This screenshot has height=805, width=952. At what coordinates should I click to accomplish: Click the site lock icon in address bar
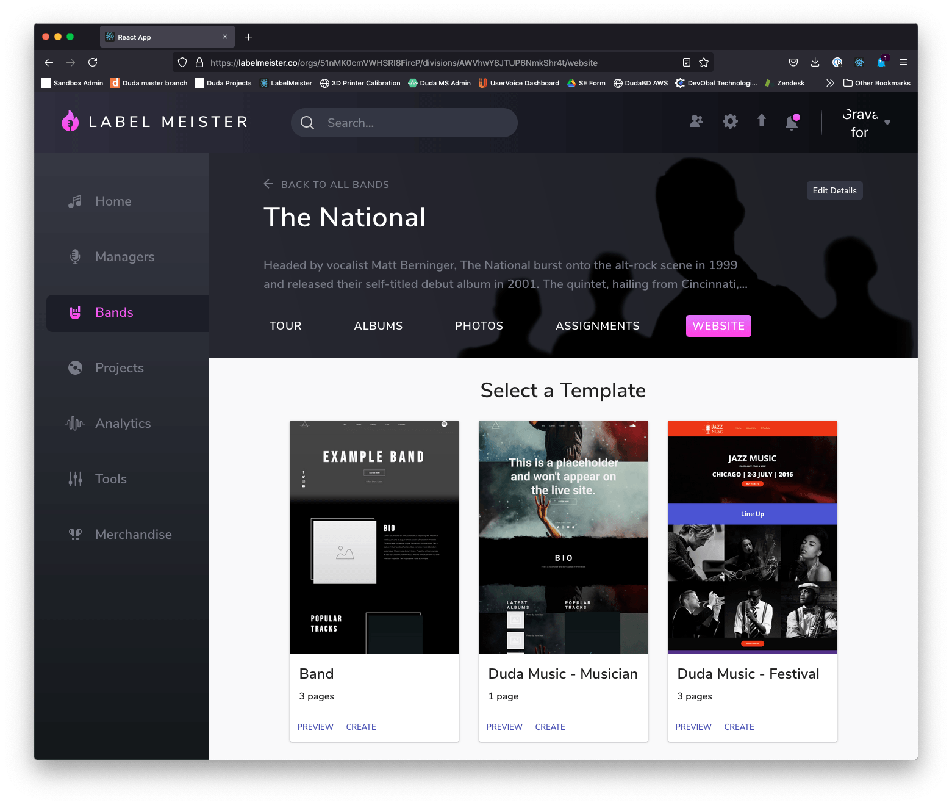click(199, 62)
